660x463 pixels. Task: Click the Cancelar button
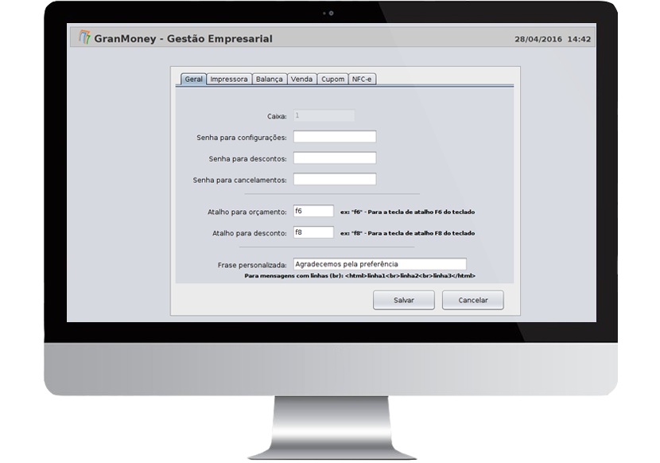click(x=472, y=300)
